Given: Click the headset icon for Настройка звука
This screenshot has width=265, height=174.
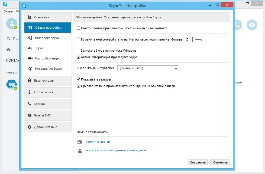Looking at the screenshot, I should [30, 38].
